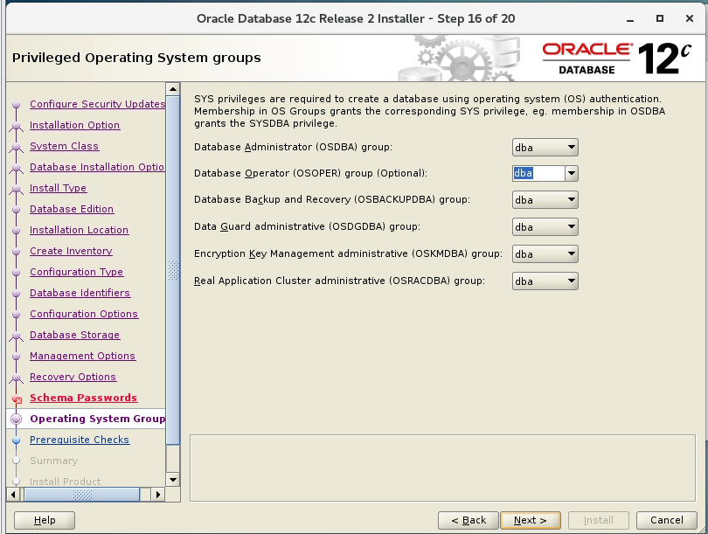The image size is (708, 534).
Task: Open the OSDGDBA group dropdown
Action: (x=545, y=226)
